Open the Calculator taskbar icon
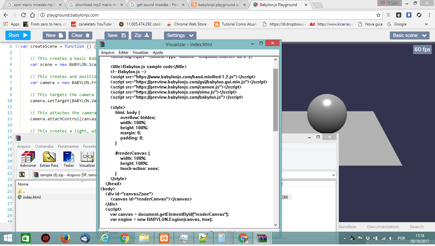 (222, 238)
